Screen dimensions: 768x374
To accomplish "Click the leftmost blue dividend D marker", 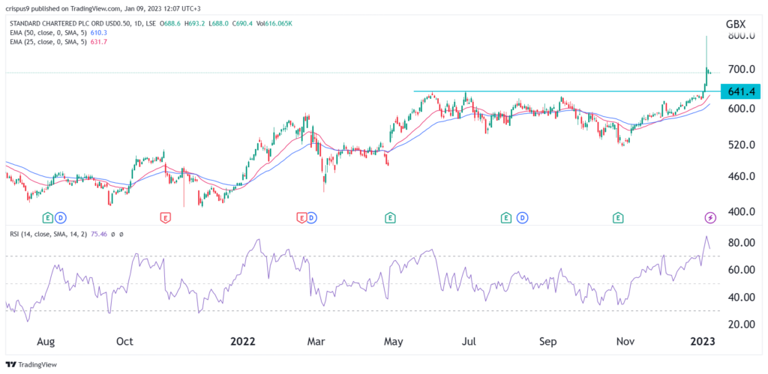I will [x=60, y=217].
